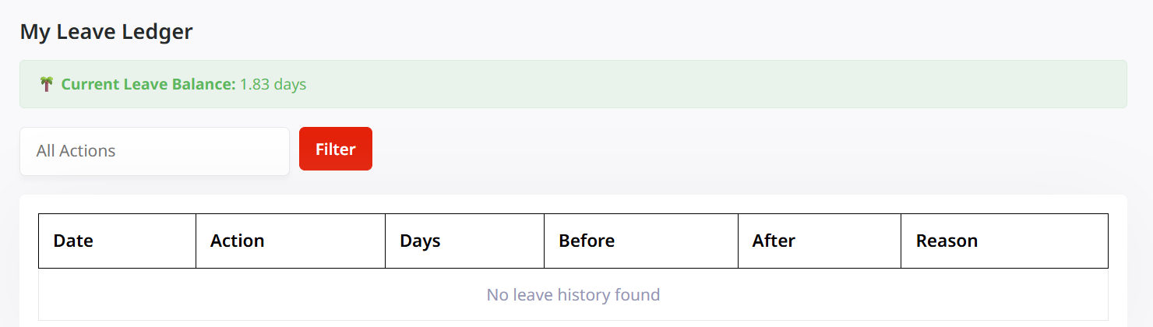Image resolution: width=1153 pixels, height=327 pixels.
Task: Open the All Actions dropdown
Action: [x=154, y=151]
